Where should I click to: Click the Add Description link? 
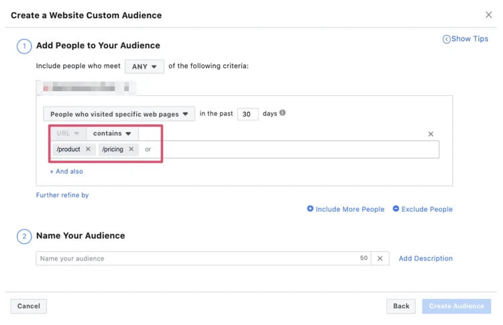(x=425, y=259)
